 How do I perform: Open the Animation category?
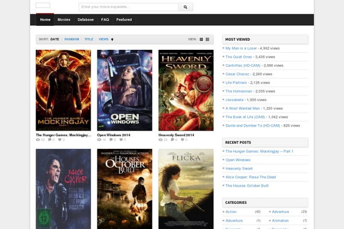point(280,220)
